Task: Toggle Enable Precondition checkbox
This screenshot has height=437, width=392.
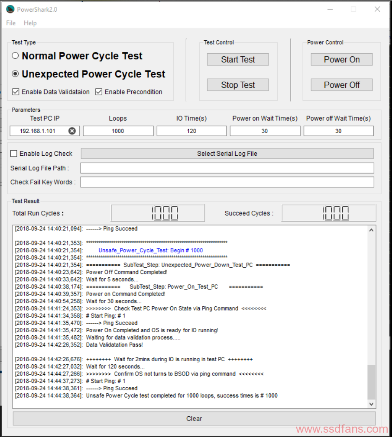Action: point(99,92)
